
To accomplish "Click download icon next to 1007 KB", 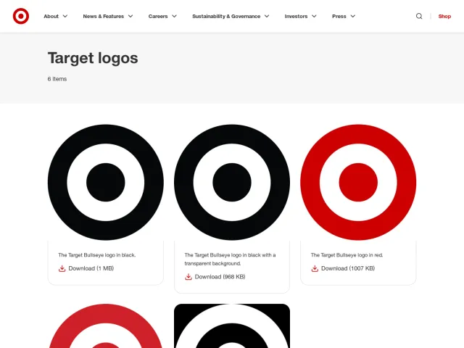I will click(315, 268).
